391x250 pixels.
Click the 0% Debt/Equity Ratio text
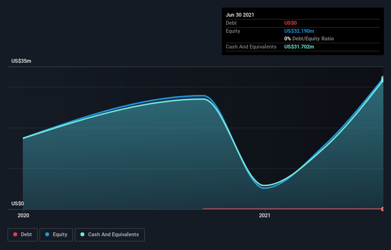point(309,38)
